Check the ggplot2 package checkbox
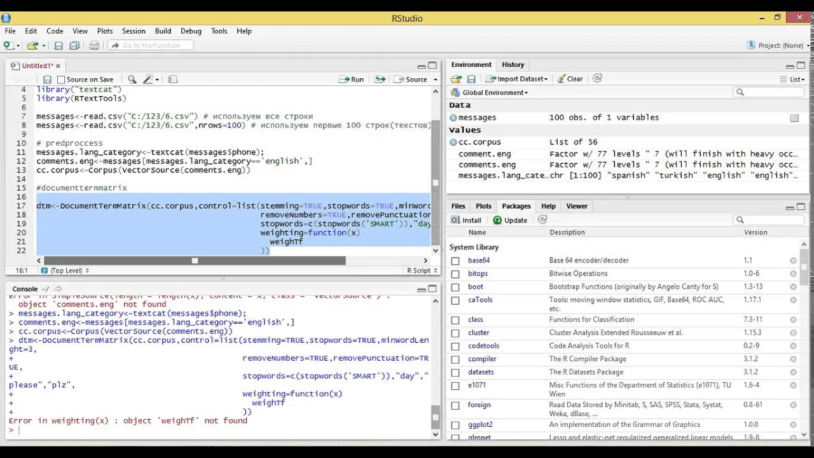 (455, 425)
